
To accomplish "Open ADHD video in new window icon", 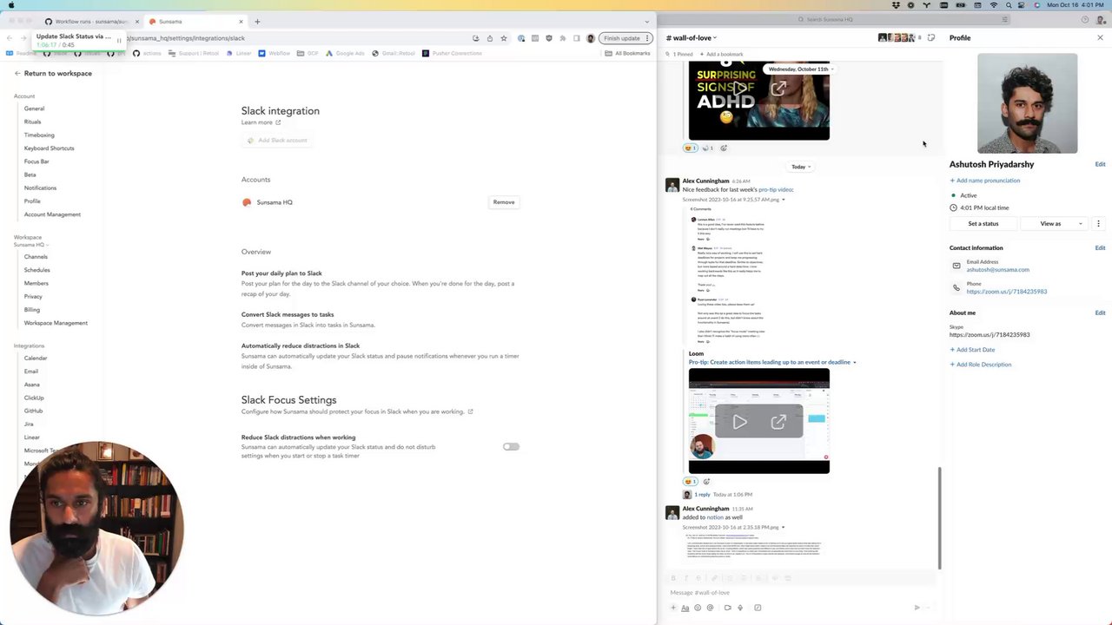I will pos(778,89).
